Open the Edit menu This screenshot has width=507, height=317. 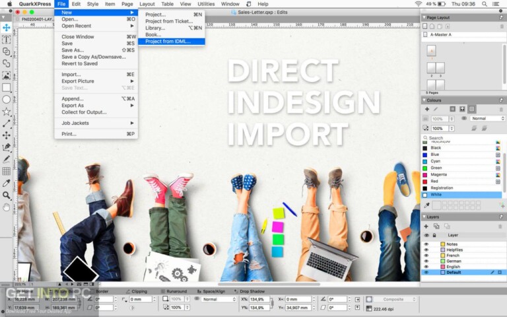point(76,4)
